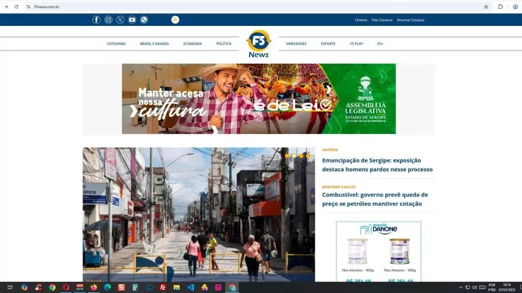Read the Emancipação de Sergipe headline
The width and height of the screenshot is (522, 293).
[377, 165]
